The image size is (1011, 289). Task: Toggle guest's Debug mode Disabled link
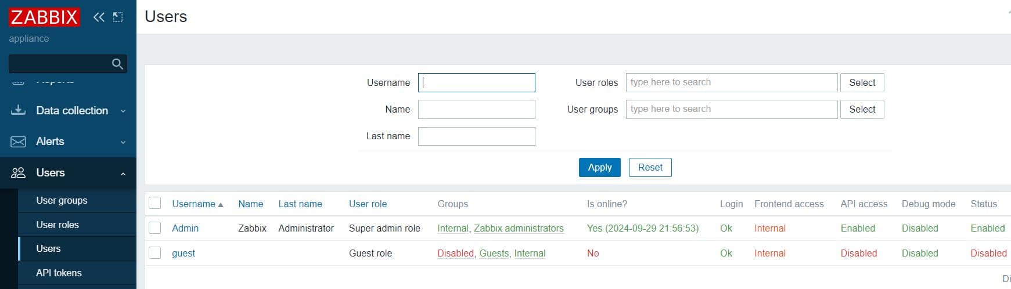pyautogui.click(x=920, y=253)
